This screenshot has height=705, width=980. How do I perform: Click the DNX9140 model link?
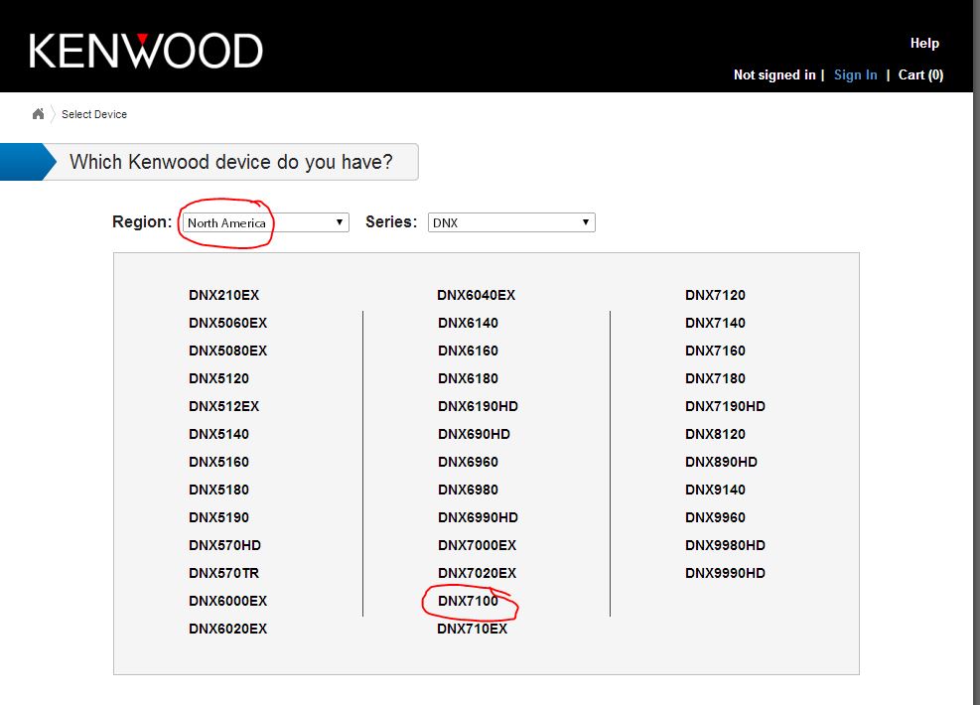pyautogui.click(x=715, y=490)
